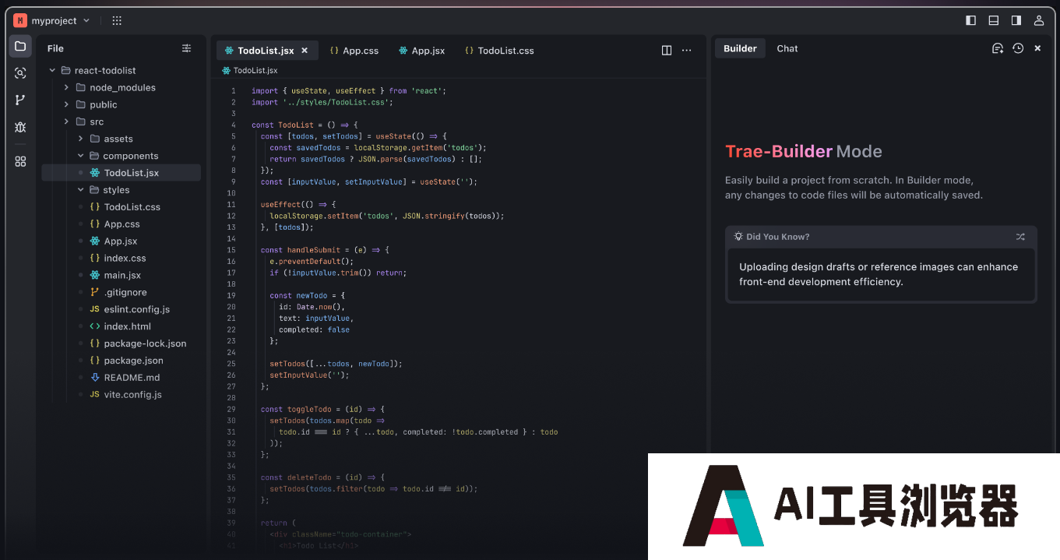The image size is (1060, 560).
Task: Select the Builder tab
Action: tap(740, 48)
